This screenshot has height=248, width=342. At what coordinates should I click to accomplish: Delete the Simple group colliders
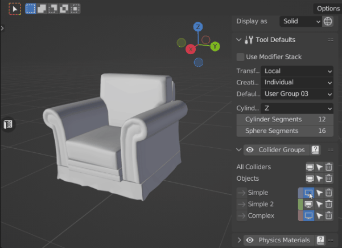point(329,193)
